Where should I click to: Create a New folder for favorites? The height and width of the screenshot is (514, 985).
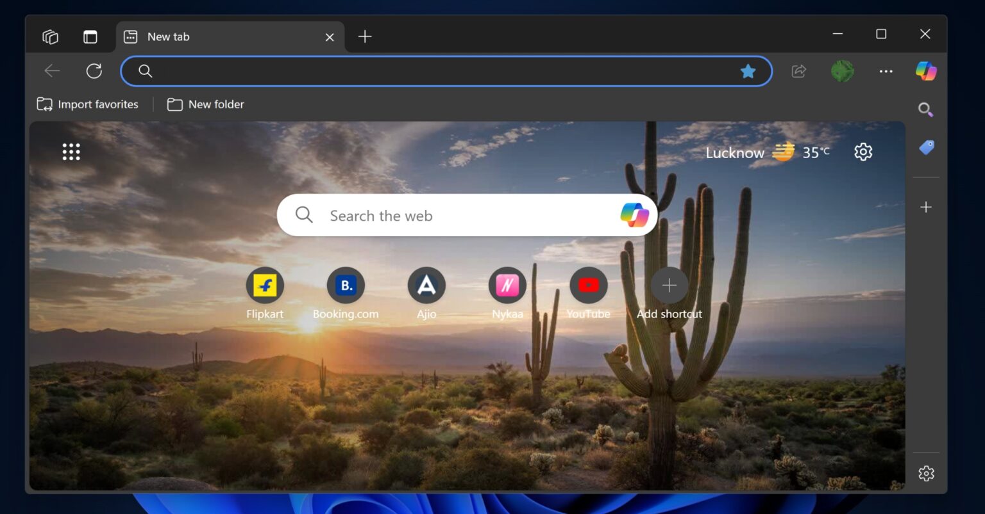click(x=205, y=104)
